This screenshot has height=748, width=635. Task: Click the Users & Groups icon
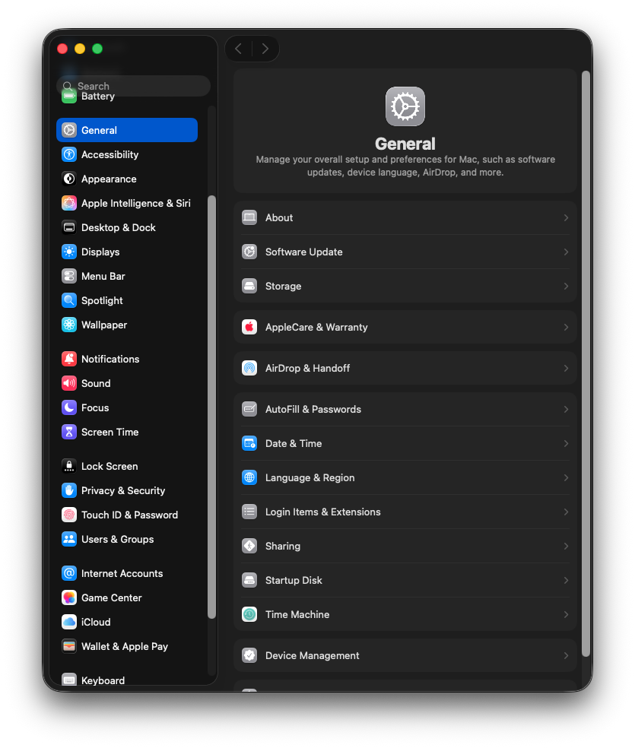tap(69, 539)
